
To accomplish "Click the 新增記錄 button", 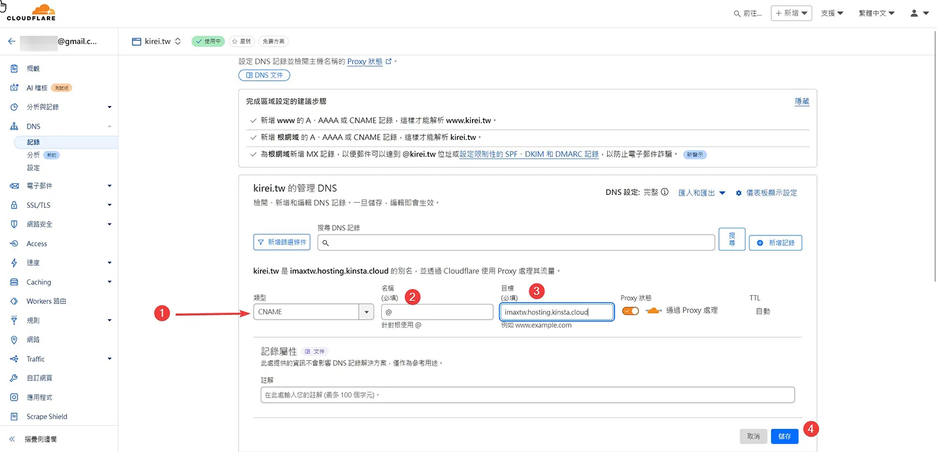I will pos(775,242).
